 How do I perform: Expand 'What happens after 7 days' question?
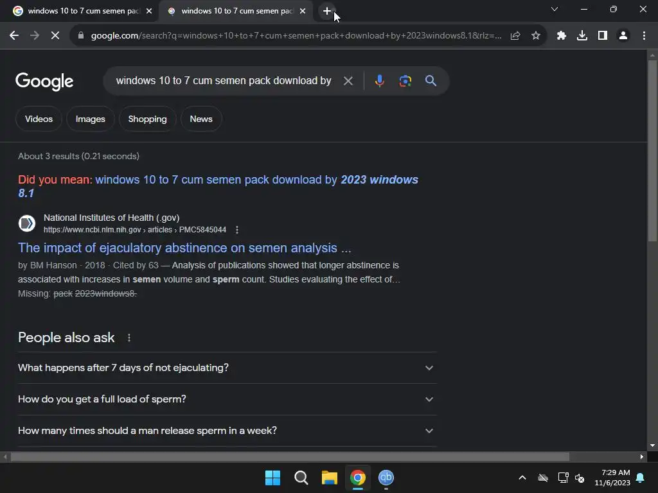coord(227,368)
